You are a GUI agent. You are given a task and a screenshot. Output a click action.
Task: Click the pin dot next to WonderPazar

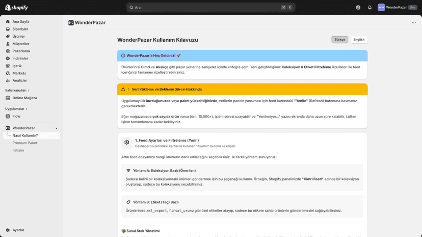[x=56, y=128]
